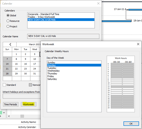The height and width of the screenshot is (129, 142).
Task: Select March 3 in calendar grid
Action: point(35,54)
